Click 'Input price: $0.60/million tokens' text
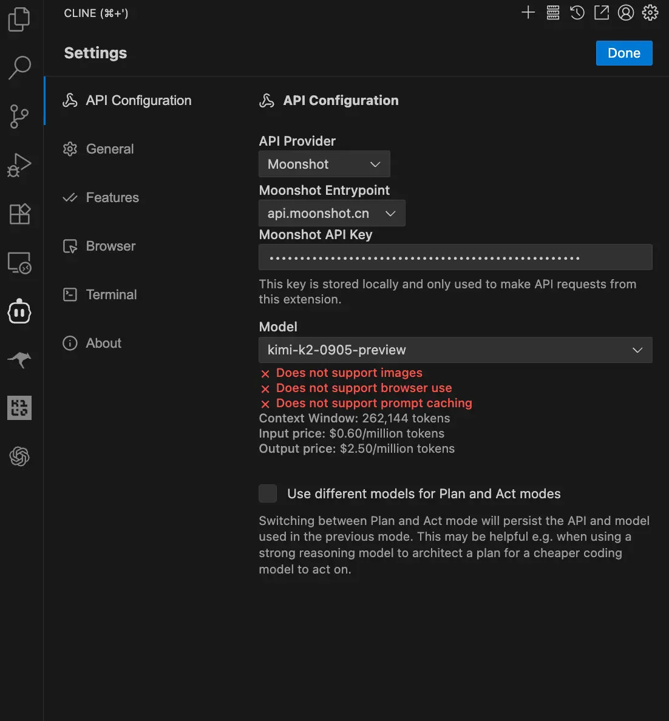The height and width of the screenshot is (721, 669). [x=351, y=433]
